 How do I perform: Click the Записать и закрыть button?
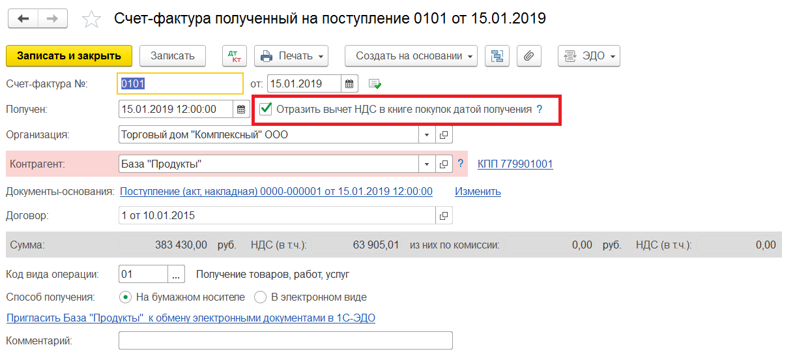[x=68, y=56]
